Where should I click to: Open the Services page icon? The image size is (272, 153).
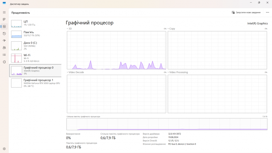[x=4, y=62]
